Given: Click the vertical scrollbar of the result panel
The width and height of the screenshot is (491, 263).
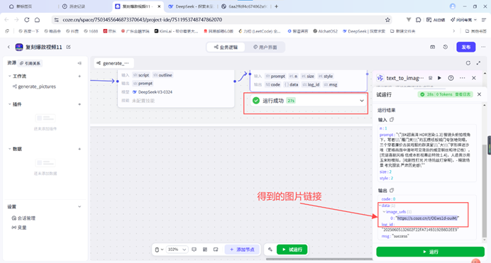Looking at the screenshot, I should [x=485, y=191].
